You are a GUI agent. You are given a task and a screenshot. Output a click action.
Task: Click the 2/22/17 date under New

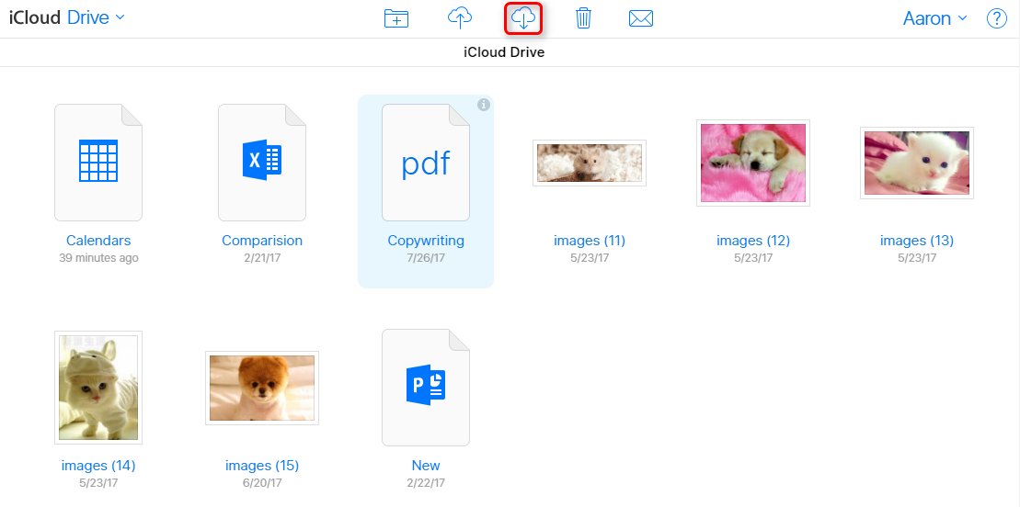[x=426, y=483]
